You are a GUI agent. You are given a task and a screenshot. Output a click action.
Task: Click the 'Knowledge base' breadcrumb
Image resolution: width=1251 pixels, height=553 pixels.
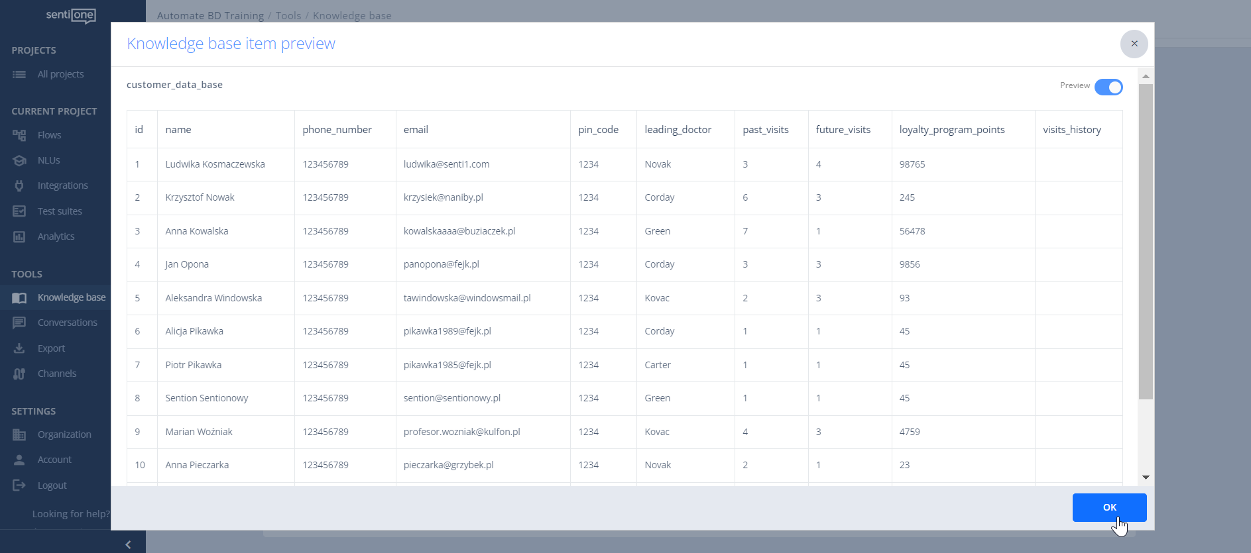pyautogui.click(x=352, y=15)
